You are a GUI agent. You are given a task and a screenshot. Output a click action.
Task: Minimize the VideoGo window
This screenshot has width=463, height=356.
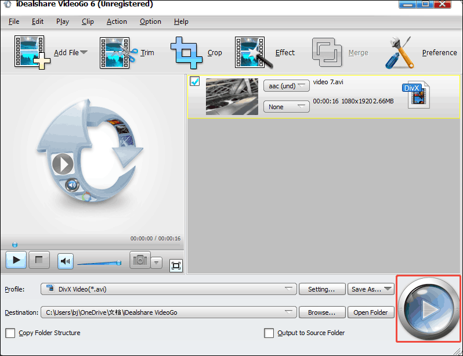tap(408, 4)
